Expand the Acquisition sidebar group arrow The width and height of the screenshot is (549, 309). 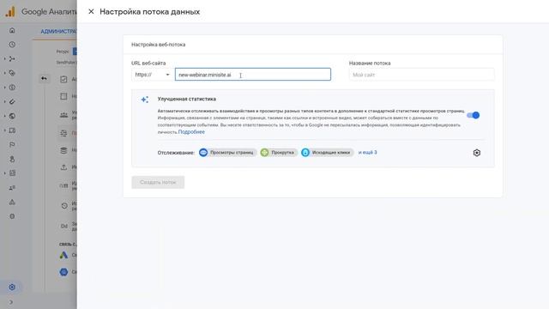tap(5, 59)
